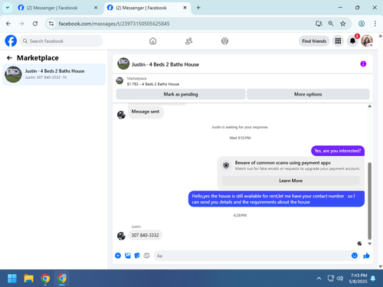Click Mark as pending button

(x=181, y=94)
